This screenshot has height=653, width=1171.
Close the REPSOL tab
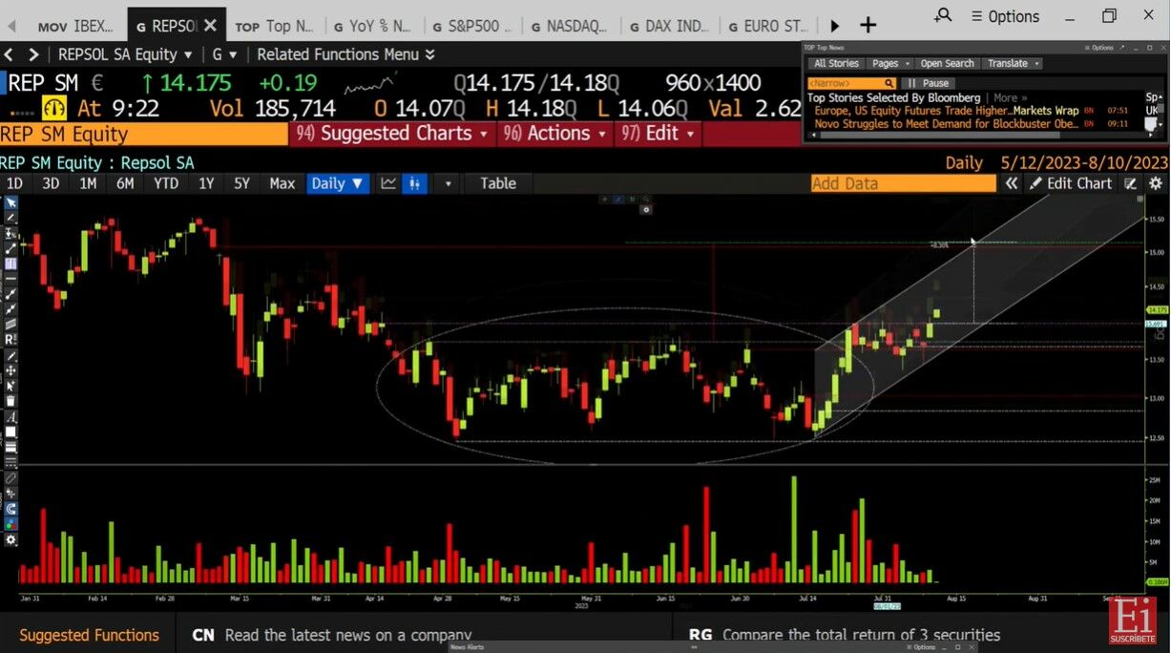[210, 26]
